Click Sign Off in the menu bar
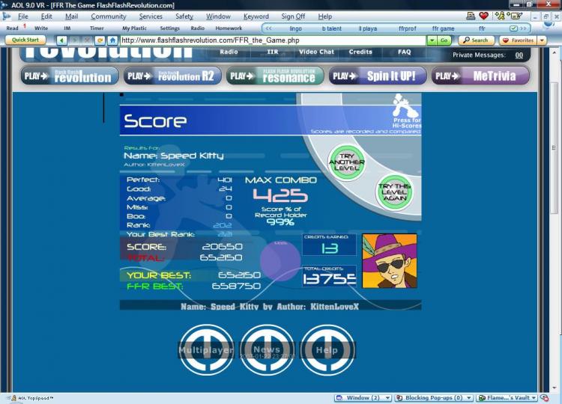562x404 pixels. (x=293, y=16)
